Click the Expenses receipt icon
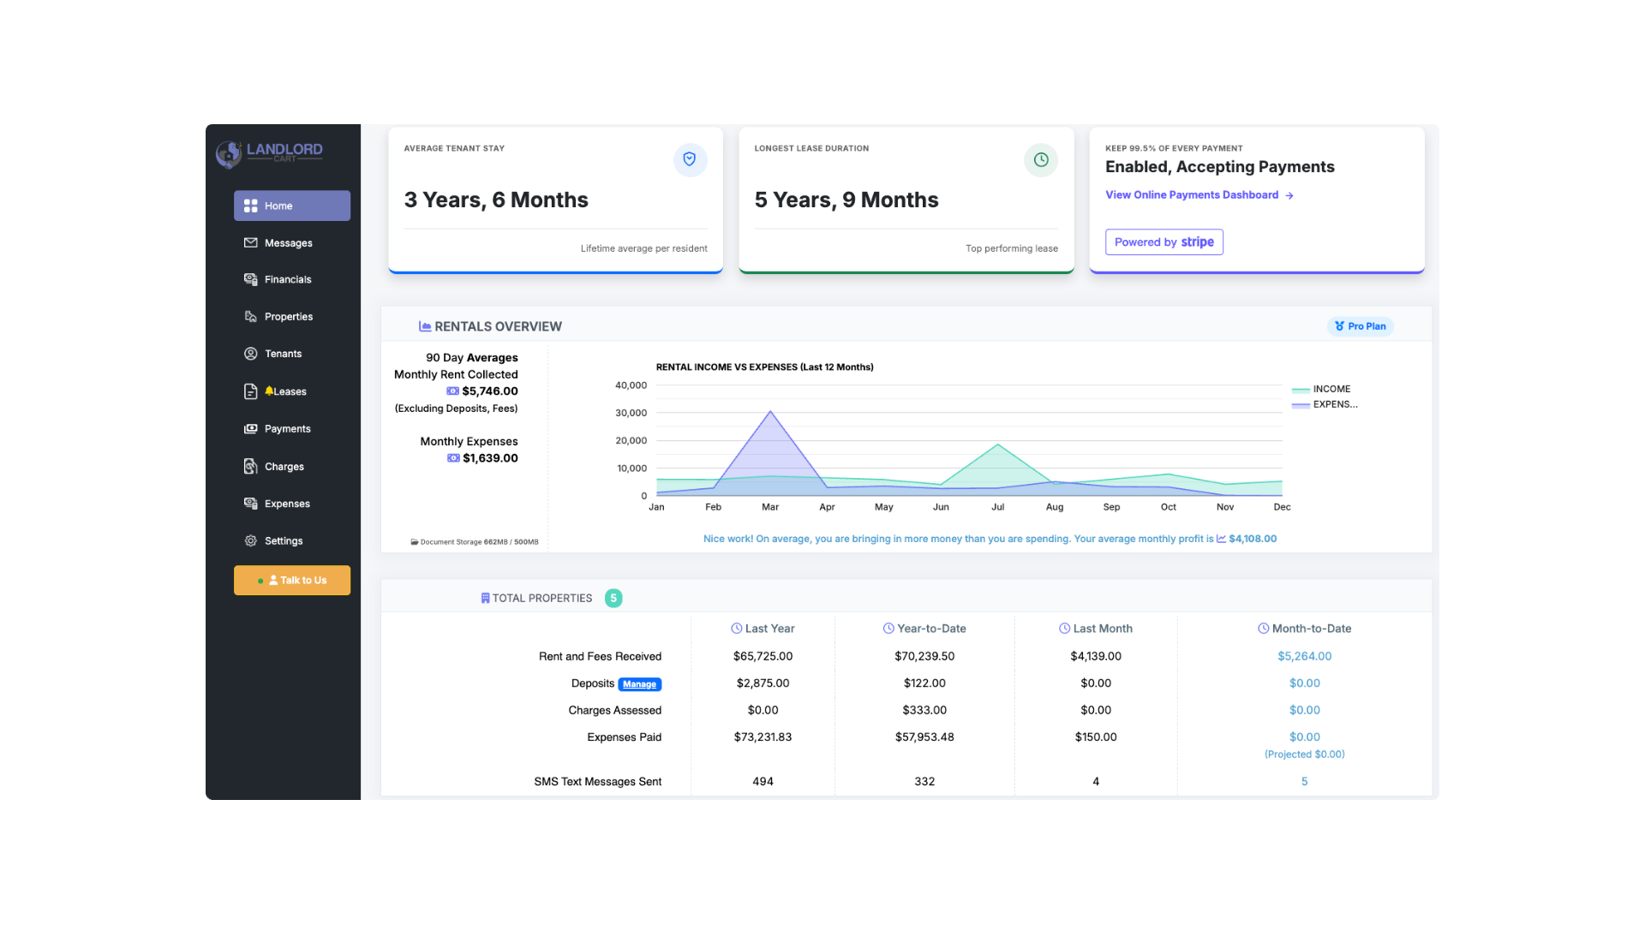The image size is (1645, 925). (x=250, y=503)
